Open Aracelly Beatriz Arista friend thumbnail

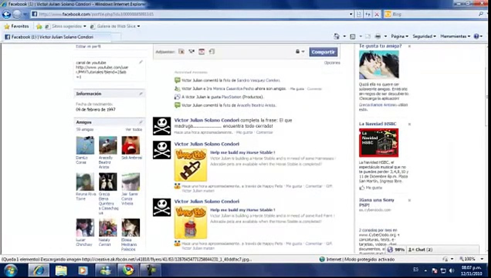(108, 145)
